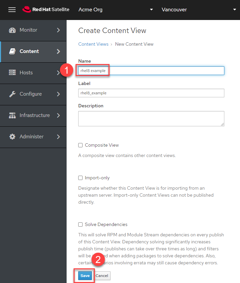Click the Hosts server icon
This screenshot has height=283, width=240.
tap(12, 73)
